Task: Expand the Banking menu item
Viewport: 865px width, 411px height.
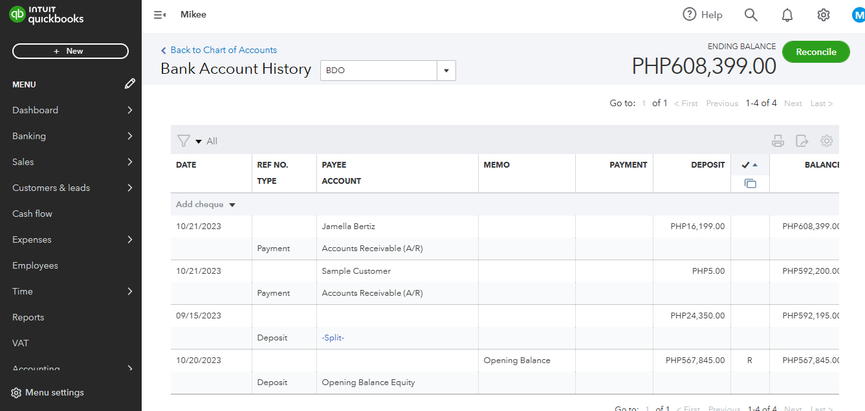Action: pos(71,136)
